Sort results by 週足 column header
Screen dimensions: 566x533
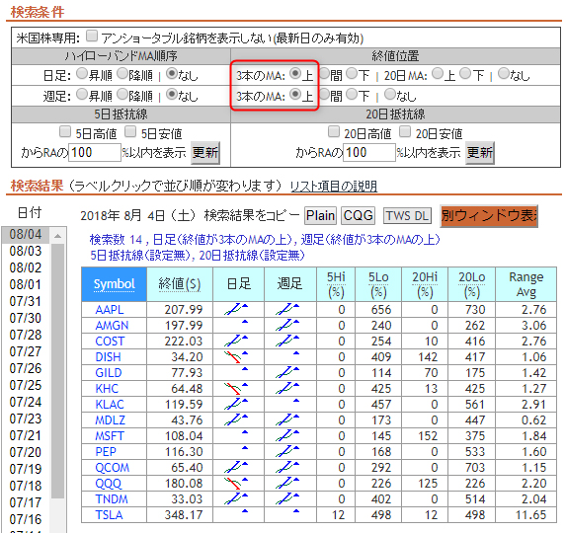click(290, 284)
